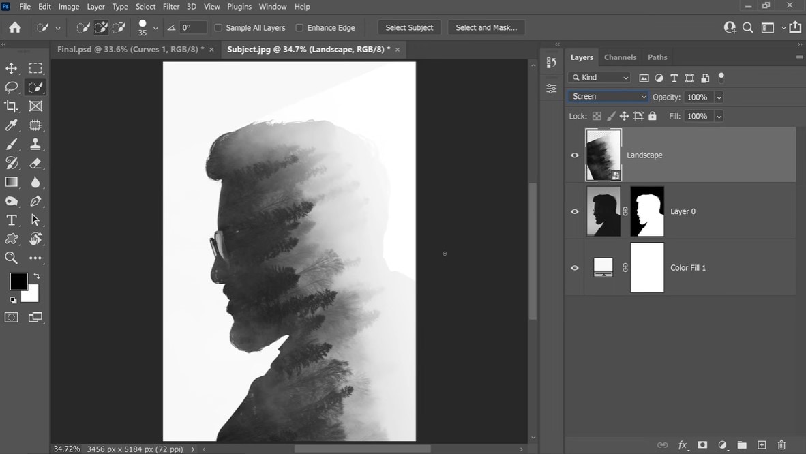Toggle Lock all for layer
Screen dimensions: 806x454
[x=653, y=116]
